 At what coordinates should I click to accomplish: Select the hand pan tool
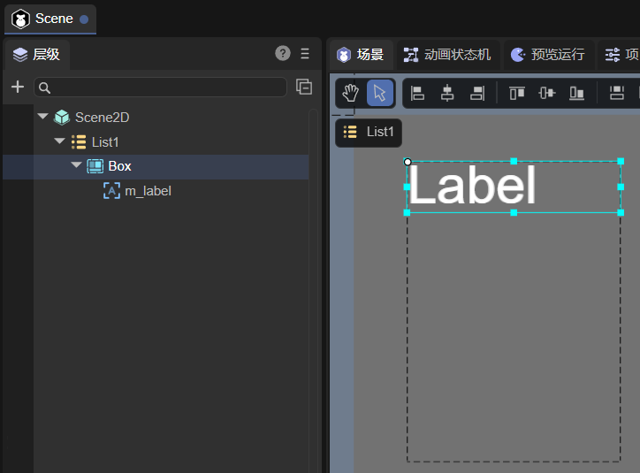click(x=351, y=93)
